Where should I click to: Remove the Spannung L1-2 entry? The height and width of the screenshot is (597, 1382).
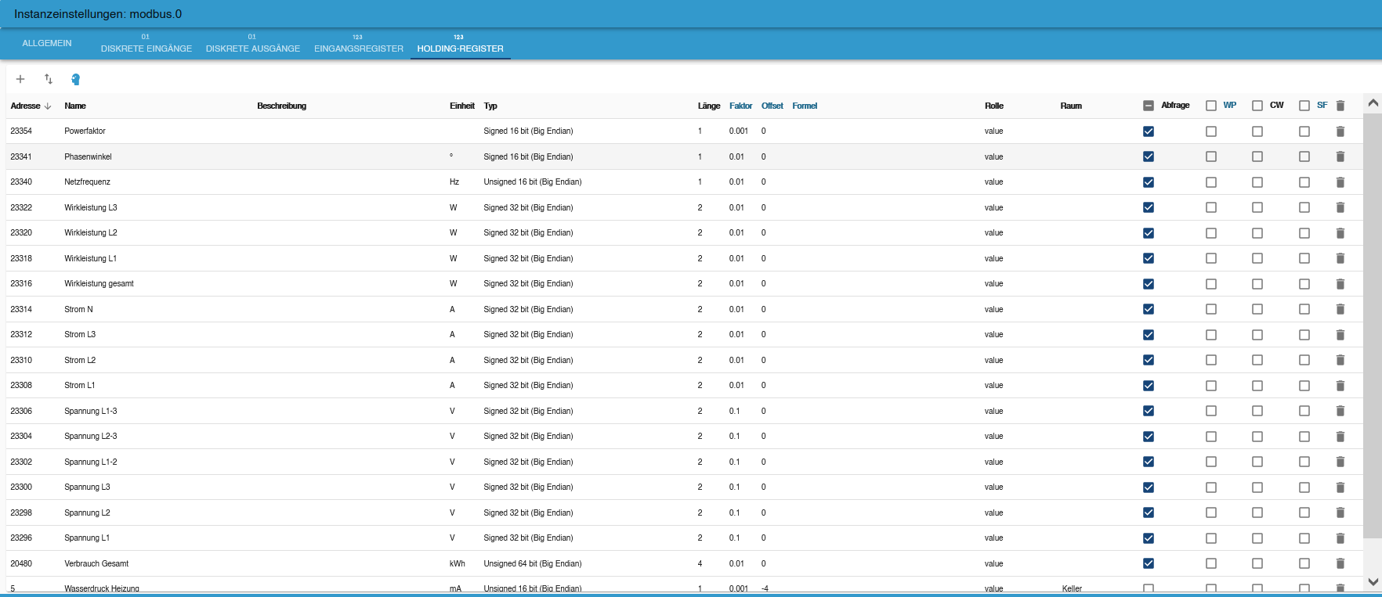click(1340, 462)
